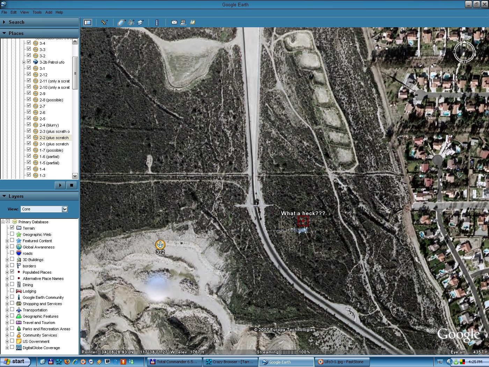Launch Firefox from the quick launch bar
Viewport: 489px width, 367px height.
pyautogui.click(x=67, y=362)
